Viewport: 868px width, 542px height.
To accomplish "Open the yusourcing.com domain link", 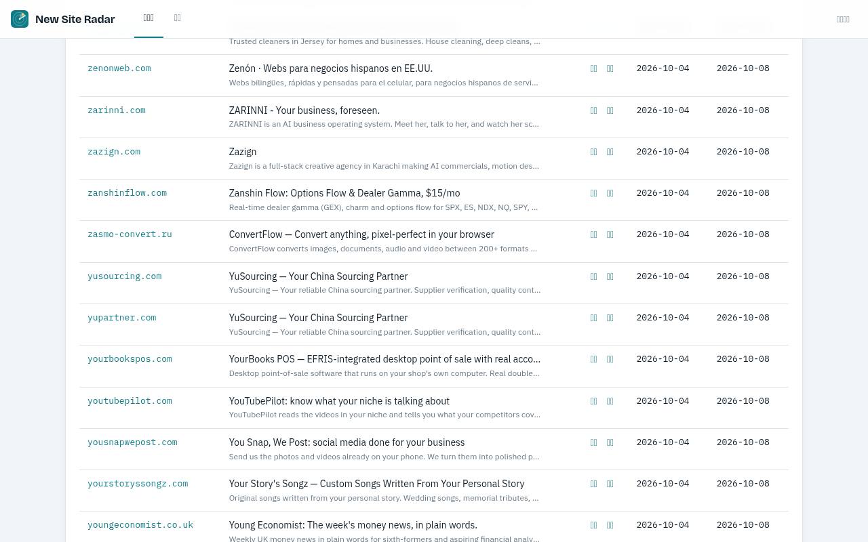I will pos(125,276).
